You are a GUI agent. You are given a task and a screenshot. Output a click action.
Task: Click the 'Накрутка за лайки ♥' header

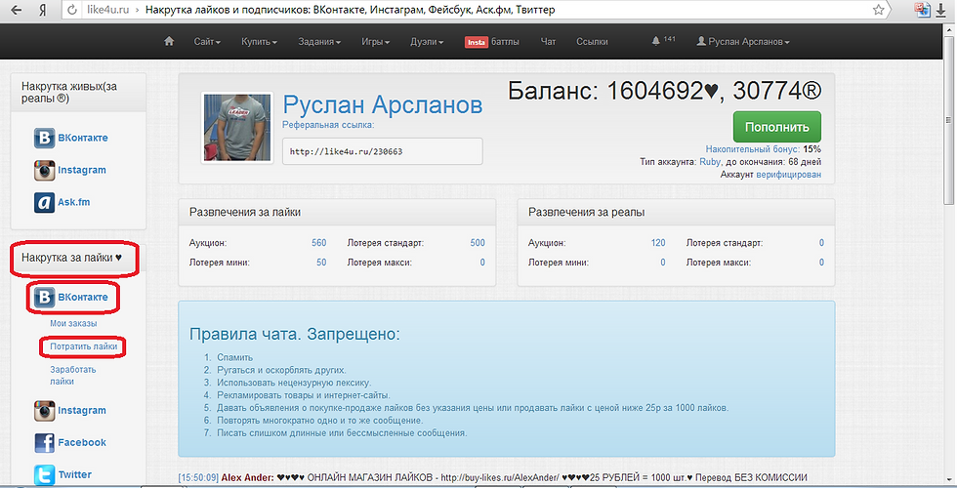click(x=72, y=258)
